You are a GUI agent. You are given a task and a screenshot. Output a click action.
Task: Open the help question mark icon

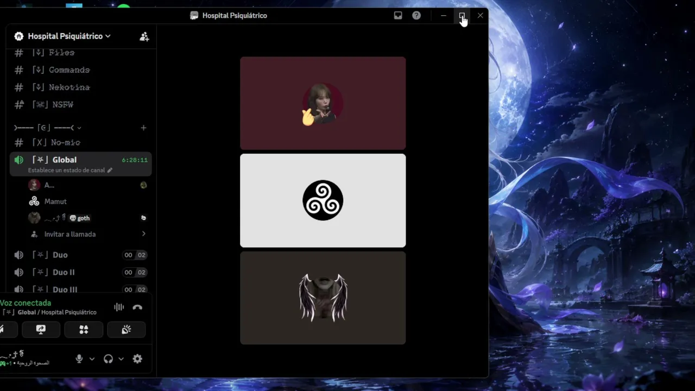click(x=416, y=15)
